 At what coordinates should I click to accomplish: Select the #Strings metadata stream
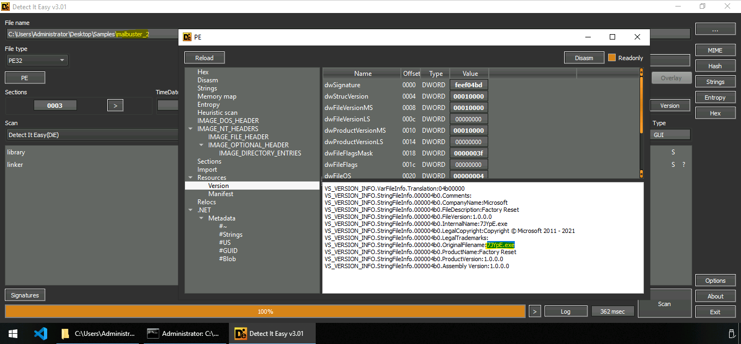click(x=231, y=235)
